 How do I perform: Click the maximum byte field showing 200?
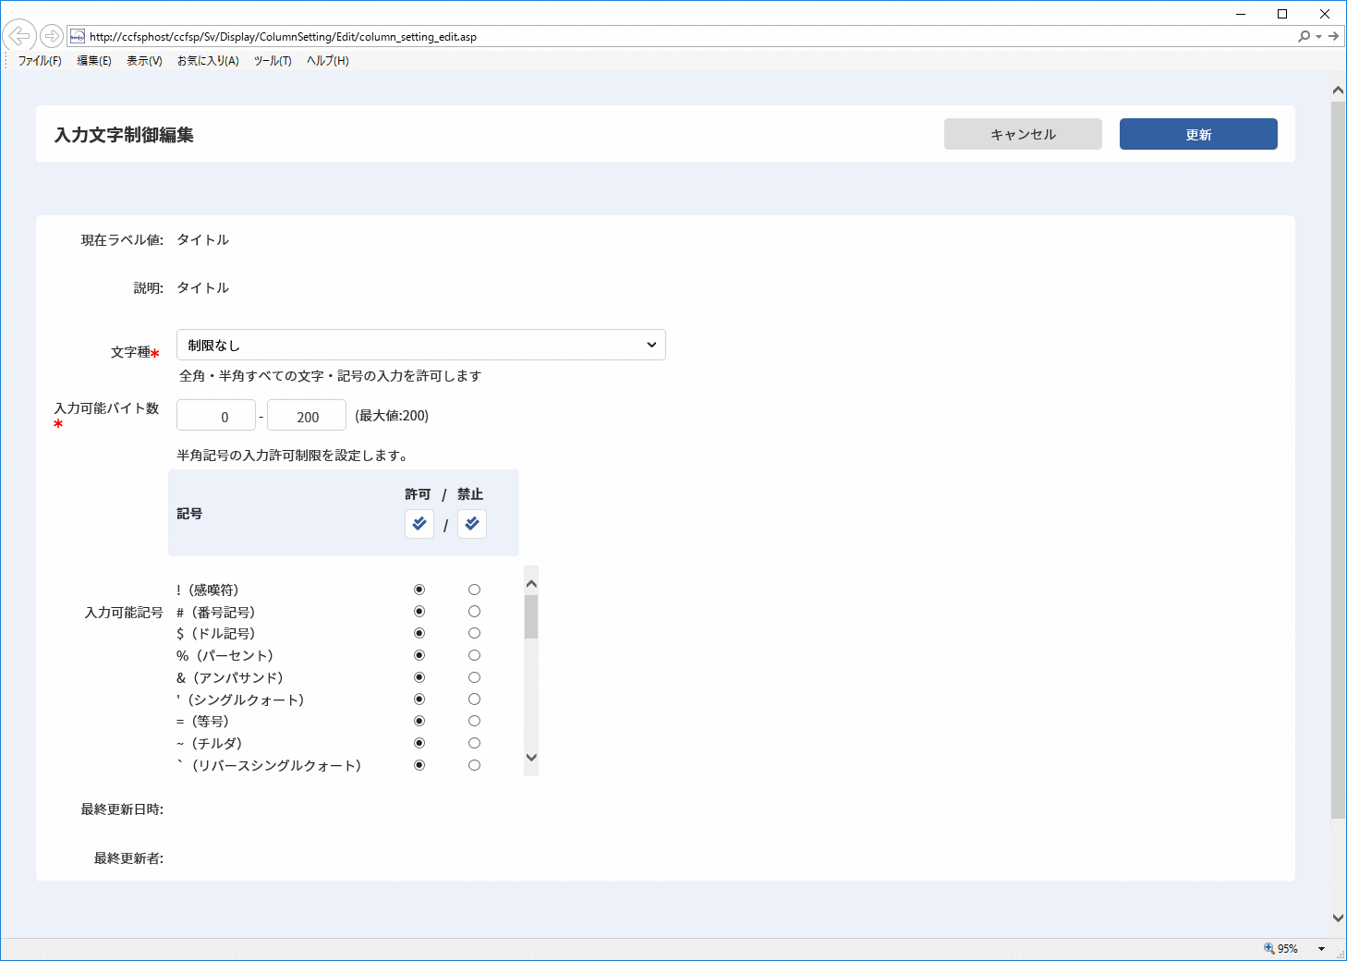307,416
